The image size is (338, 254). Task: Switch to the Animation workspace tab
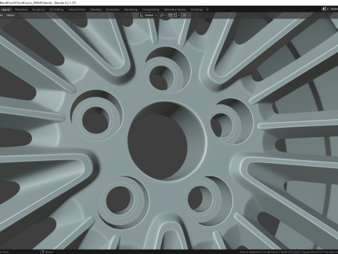113,10
